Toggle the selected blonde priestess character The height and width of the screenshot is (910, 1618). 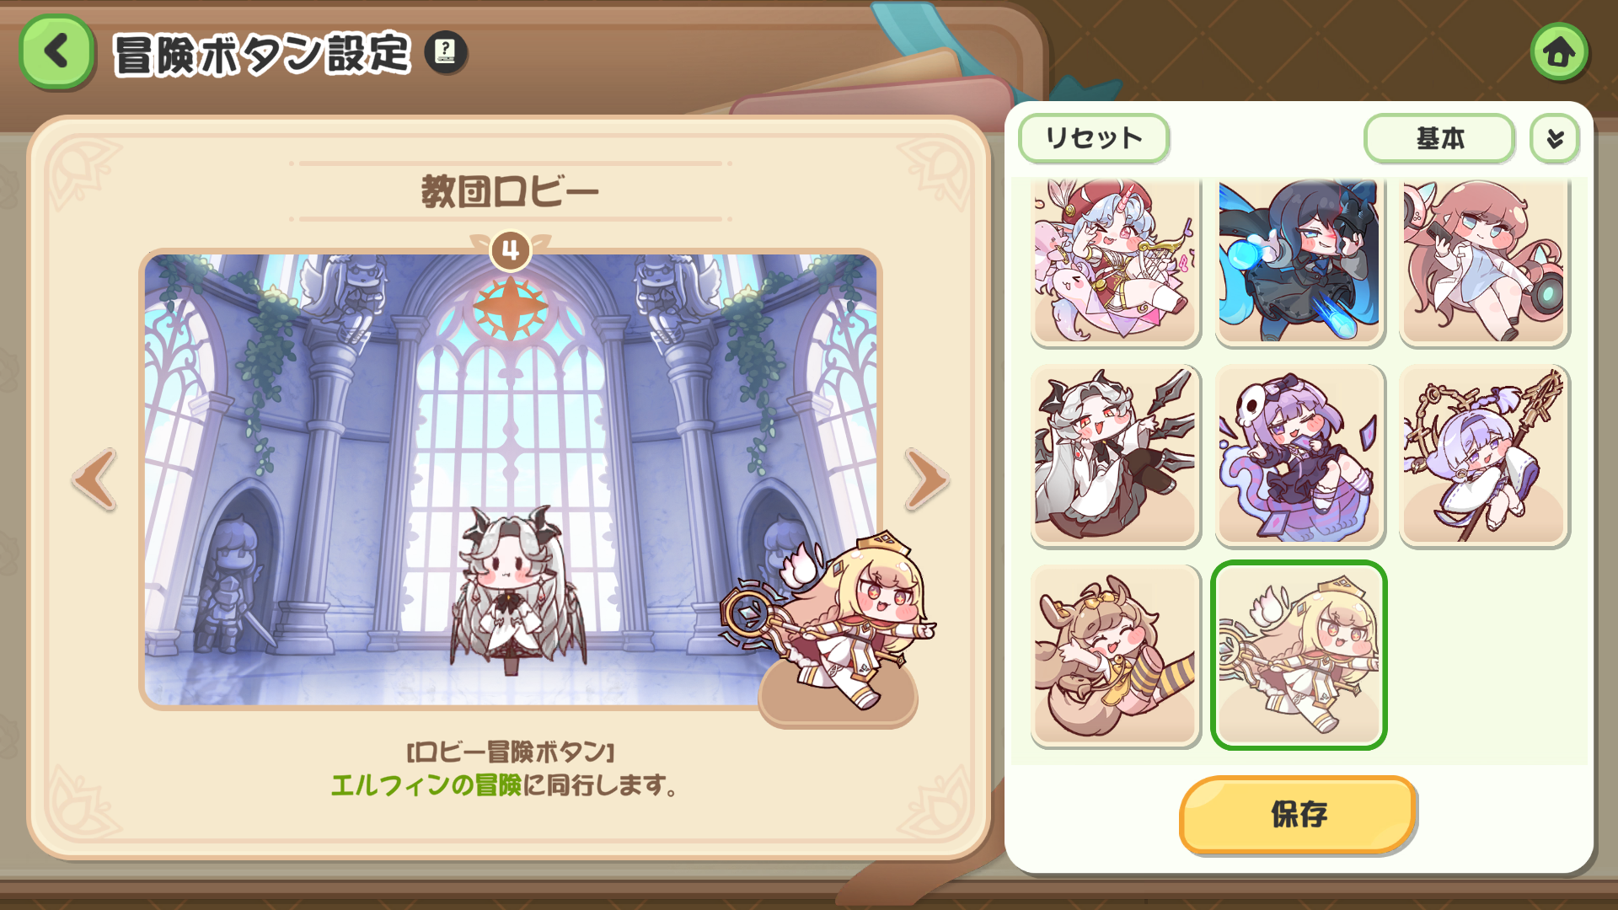1299,656
